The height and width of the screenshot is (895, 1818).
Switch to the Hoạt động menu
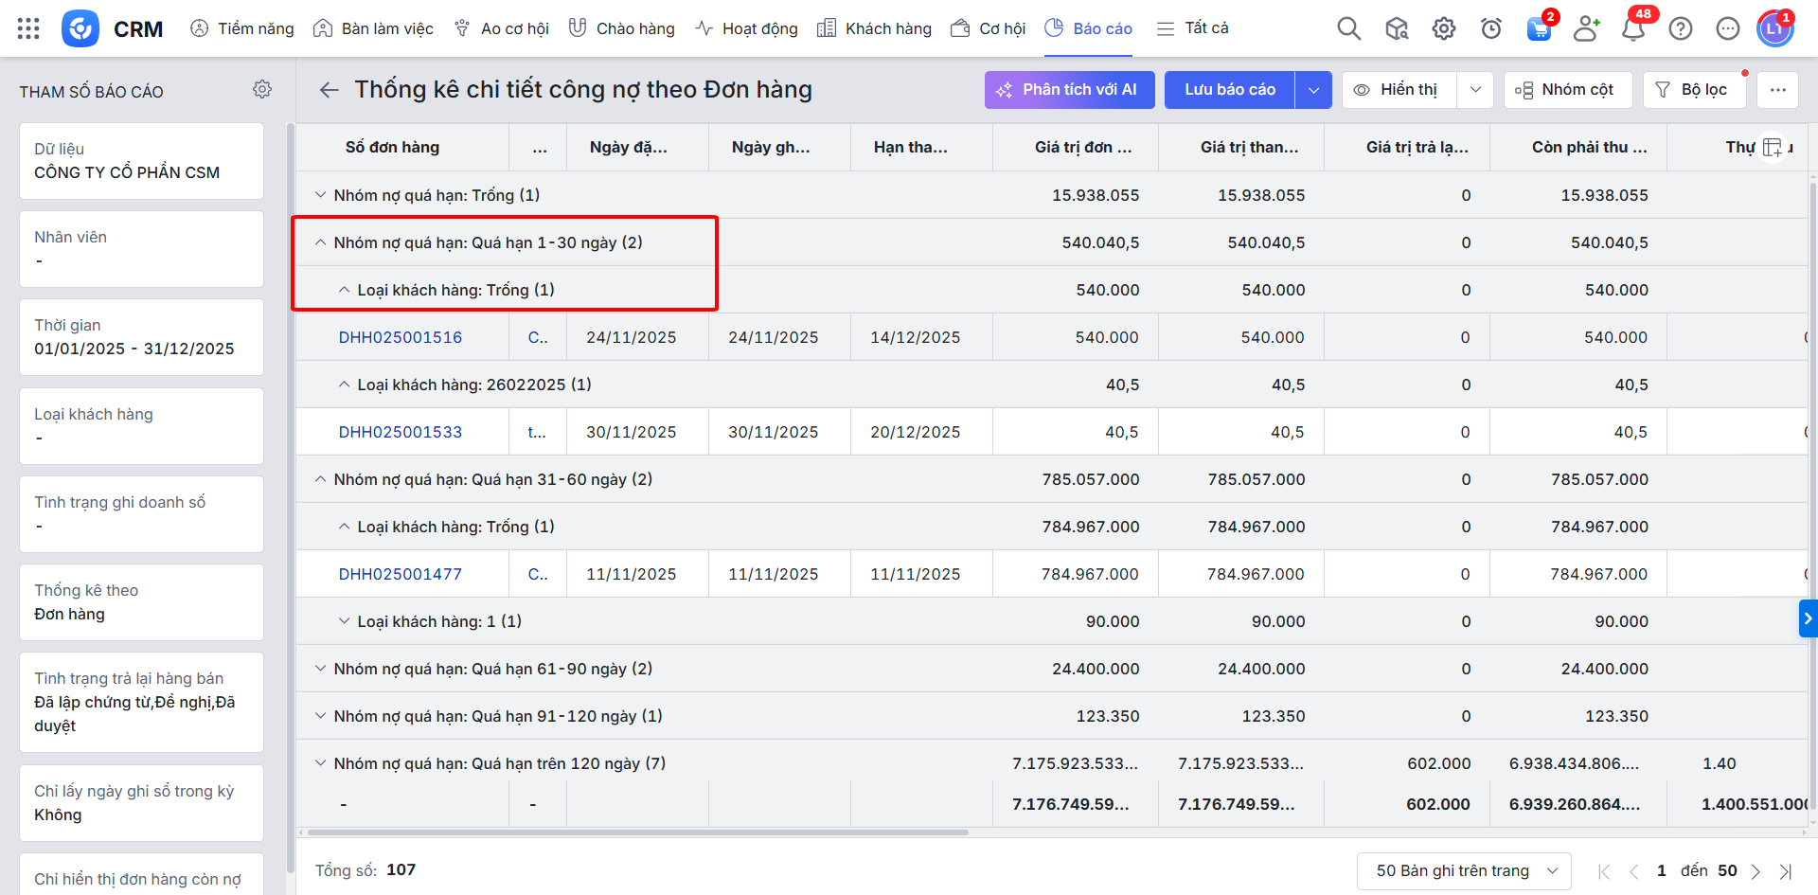(x=746, y=28)
